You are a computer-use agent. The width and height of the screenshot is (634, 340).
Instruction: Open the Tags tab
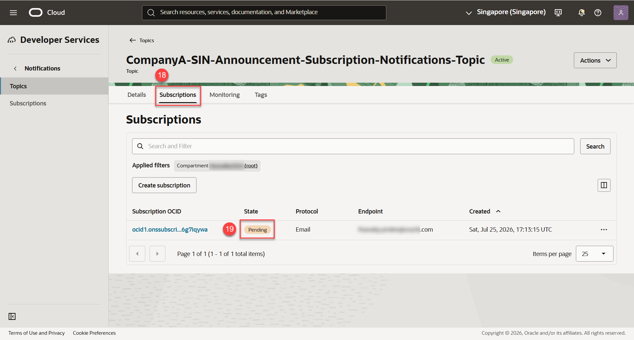click(x=261, y=95)
